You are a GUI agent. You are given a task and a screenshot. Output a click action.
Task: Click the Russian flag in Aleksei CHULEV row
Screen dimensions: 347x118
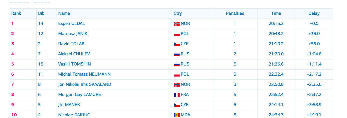[x=177, y=54]
